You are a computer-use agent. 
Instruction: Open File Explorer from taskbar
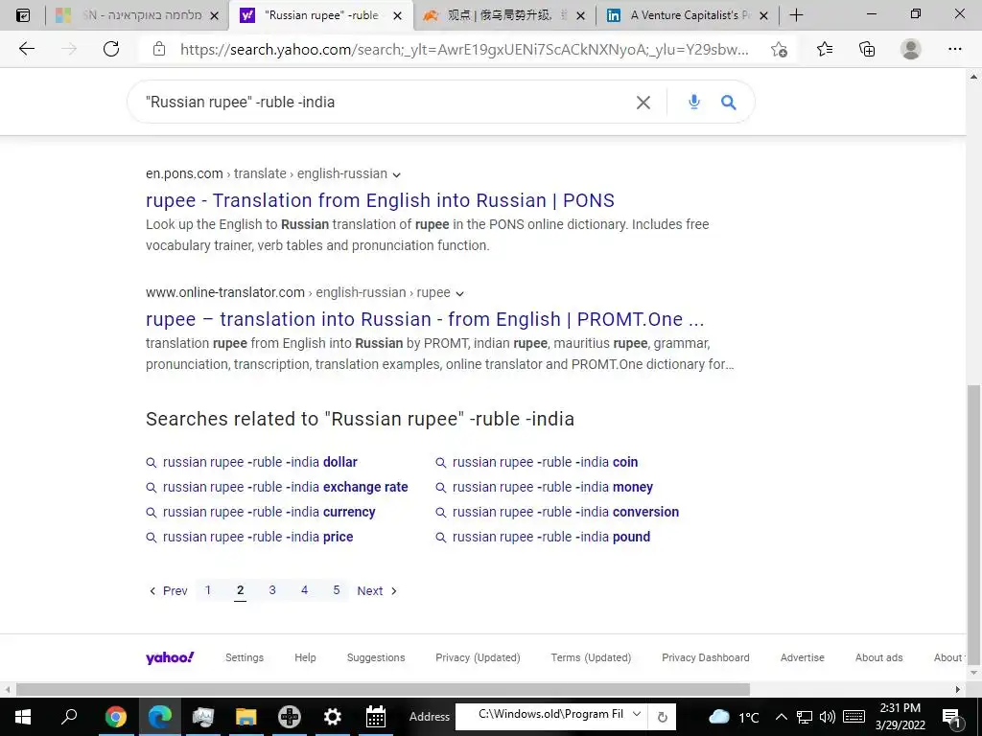pos(246,717)
